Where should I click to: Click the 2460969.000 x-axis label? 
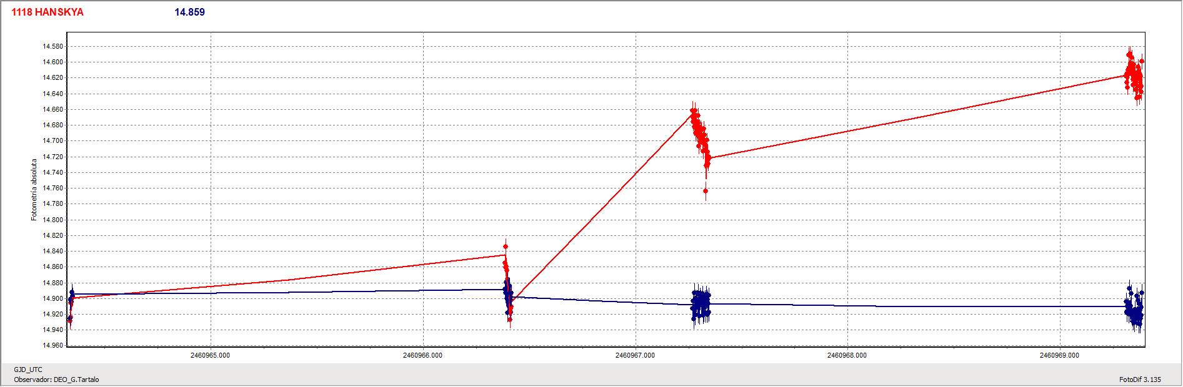point(1059,355)
